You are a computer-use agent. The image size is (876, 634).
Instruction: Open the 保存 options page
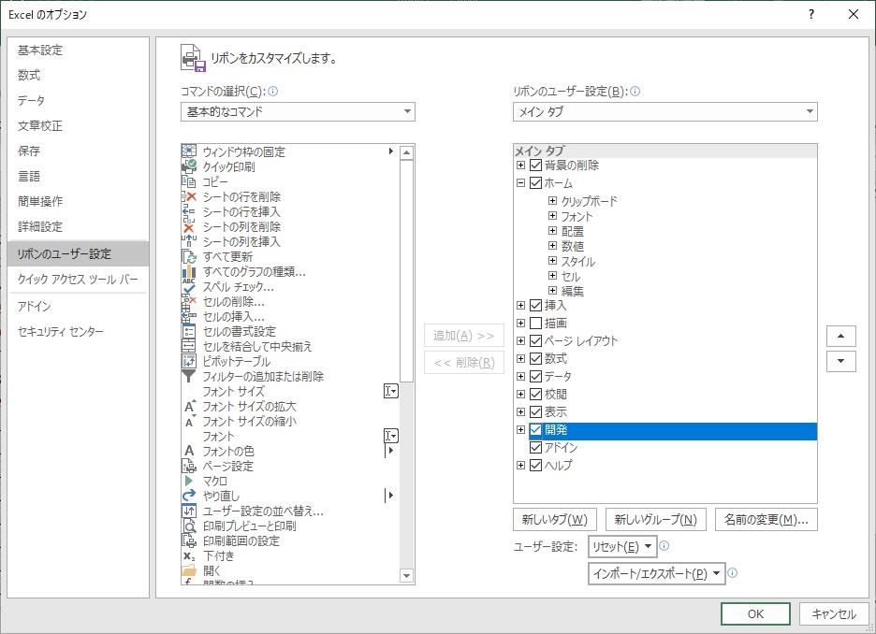pyautogui.click(x=30, y=151)
